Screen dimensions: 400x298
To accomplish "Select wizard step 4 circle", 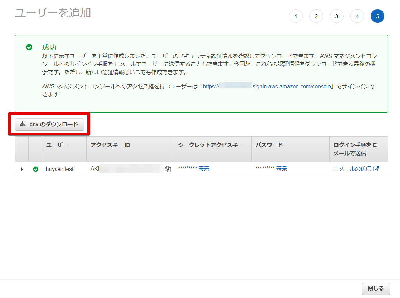I will coord(357,16).
